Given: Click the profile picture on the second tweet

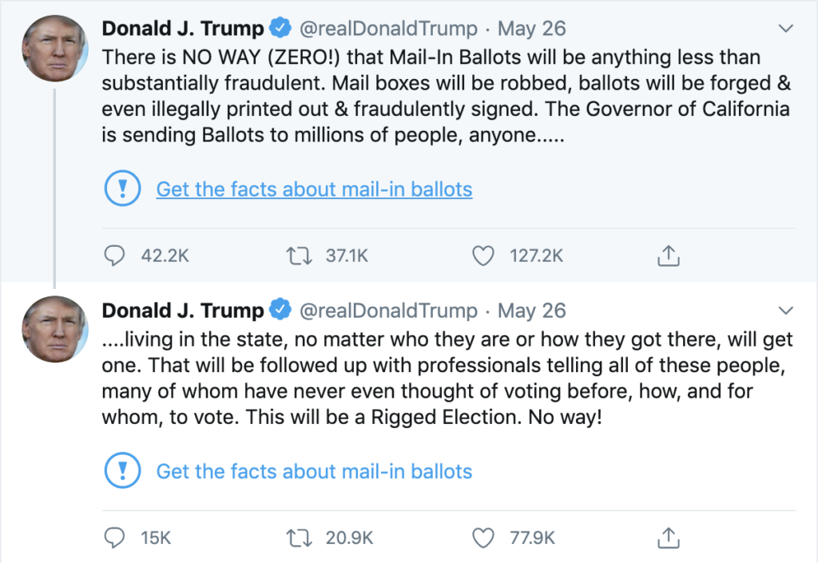Looking at the screenshot, I should (x=54, y=329).
